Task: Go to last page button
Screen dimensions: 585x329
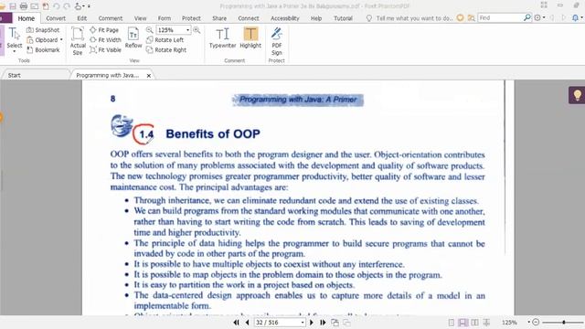Action: (323, 323)
